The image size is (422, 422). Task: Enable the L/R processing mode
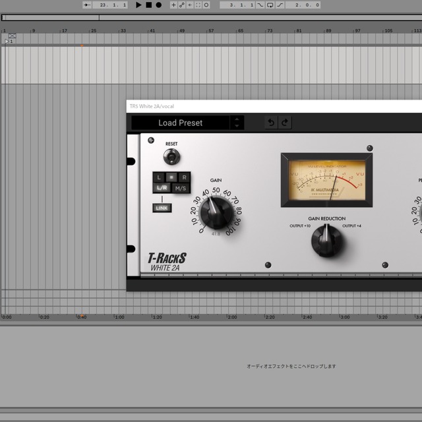(162, 188)
